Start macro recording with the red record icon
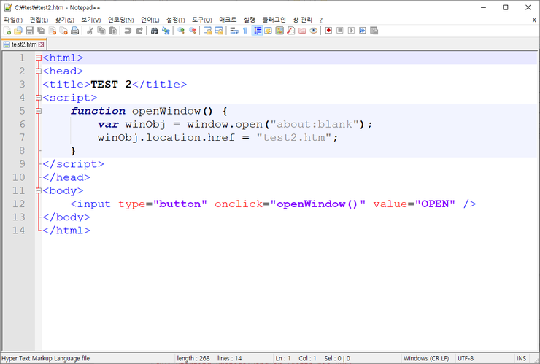This screenshot has height=364, width=540. coord(328,31)
